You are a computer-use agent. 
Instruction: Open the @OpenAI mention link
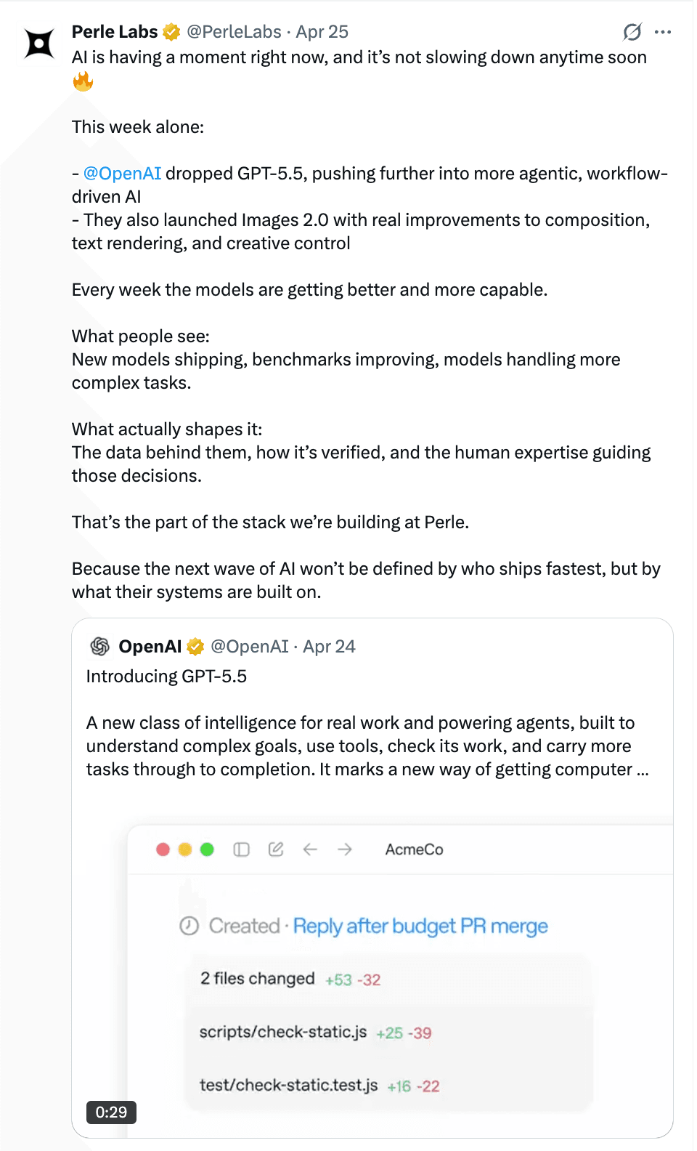point(122,174)
